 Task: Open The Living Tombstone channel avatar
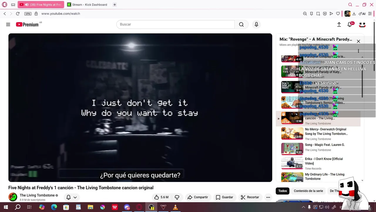[13, 197]
